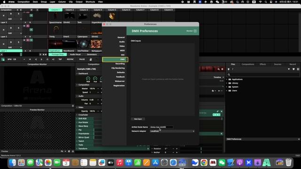Screen dimensions: 301x169
Task: Open the Timeline transport mode dropdown
Action: [x=219, y=77]
